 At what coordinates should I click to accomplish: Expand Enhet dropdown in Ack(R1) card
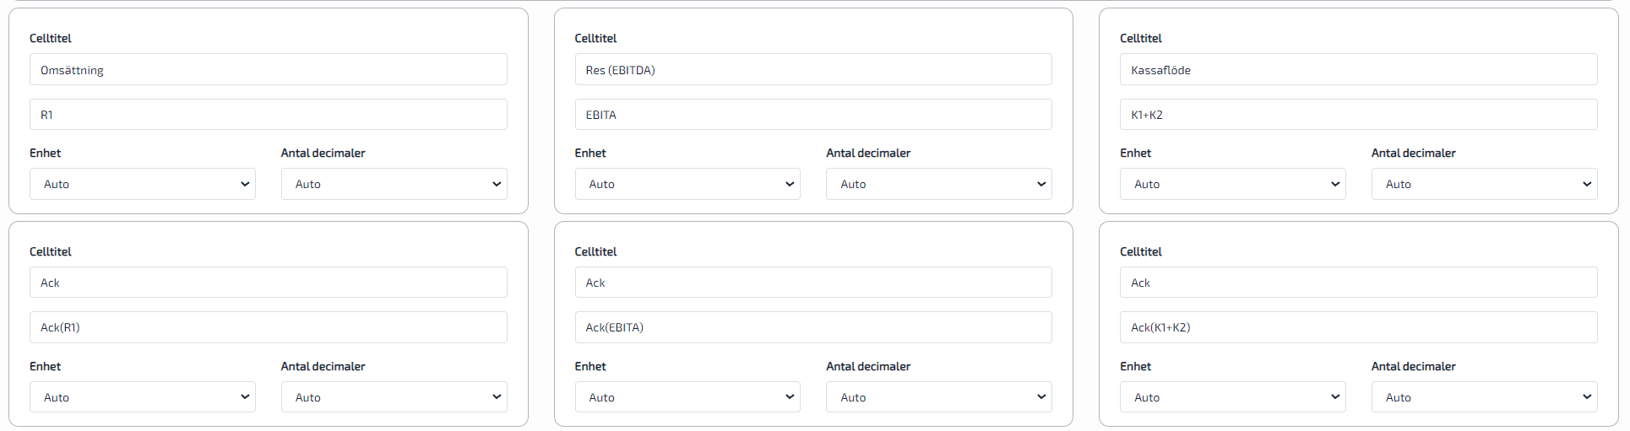click(143, 397)
